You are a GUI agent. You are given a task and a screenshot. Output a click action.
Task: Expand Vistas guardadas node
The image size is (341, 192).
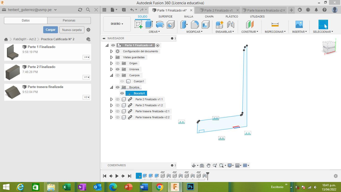tap(112, 57)
